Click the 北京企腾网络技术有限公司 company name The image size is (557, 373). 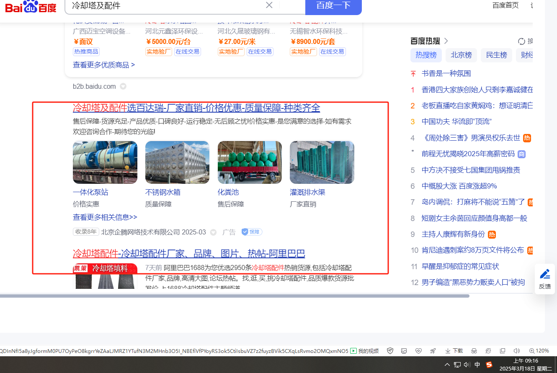click(140, 232)
